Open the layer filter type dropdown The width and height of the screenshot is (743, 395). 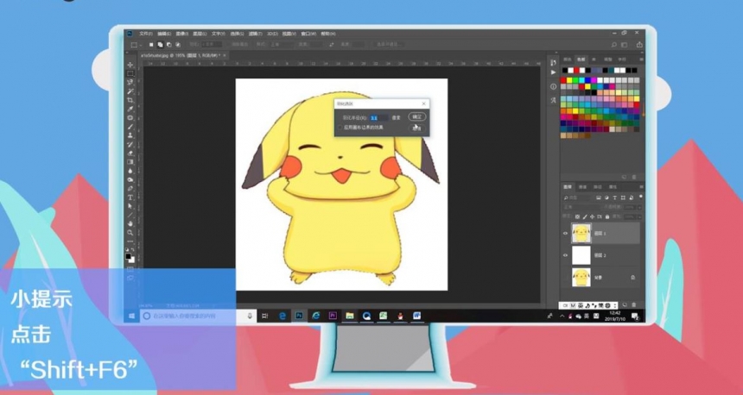(578, 197)
